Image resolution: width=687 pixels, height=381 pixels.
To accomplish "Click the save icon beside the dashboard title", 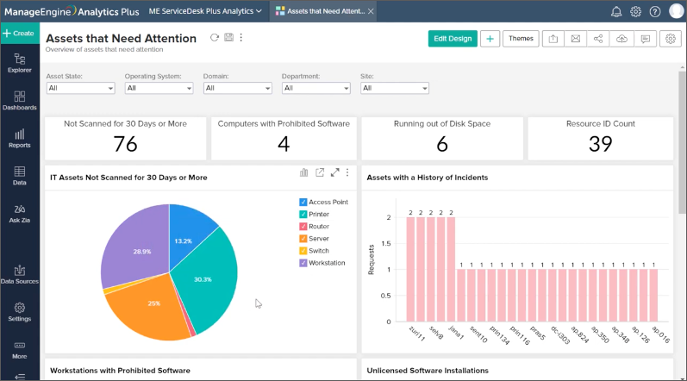I will pos(228,38).
